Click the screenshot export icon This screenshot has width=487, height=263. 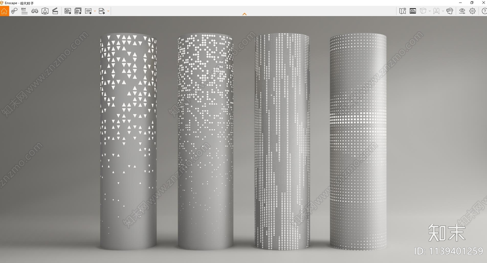click(68, 11)
